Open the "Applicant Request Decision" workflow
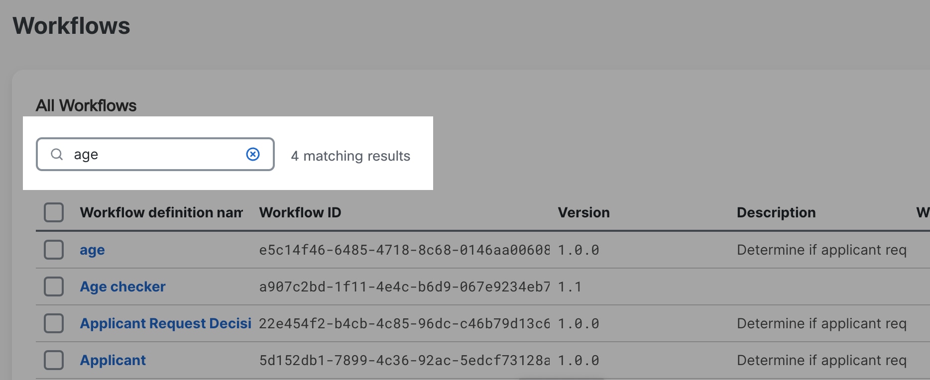The height and width of the screenshot is (380, 930). coord(166,323)
